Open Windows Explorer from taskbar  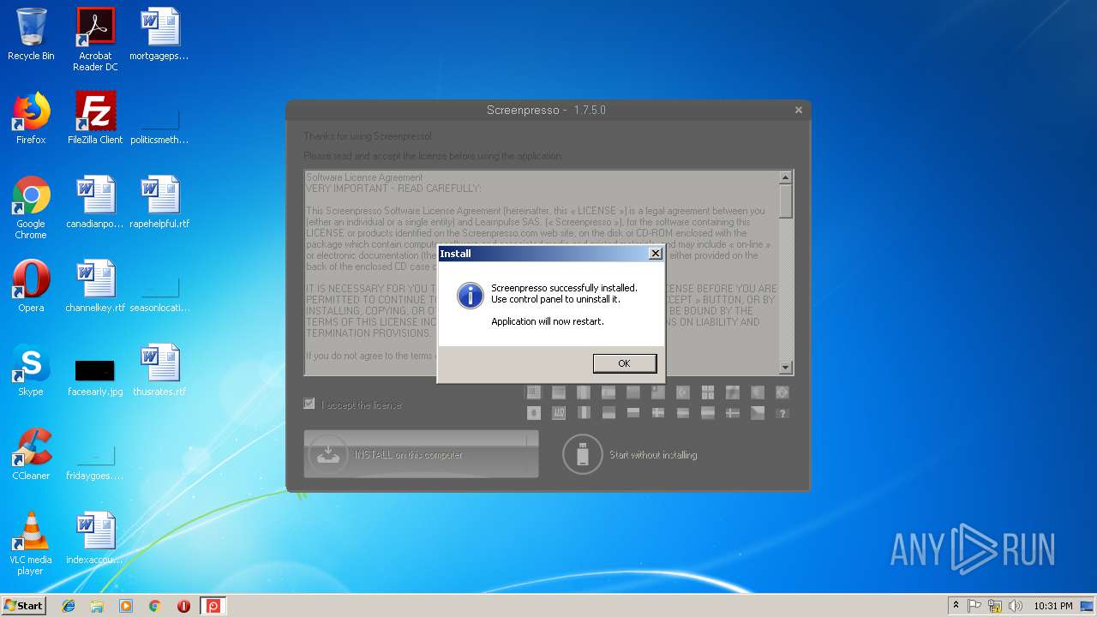pos(97,606)
